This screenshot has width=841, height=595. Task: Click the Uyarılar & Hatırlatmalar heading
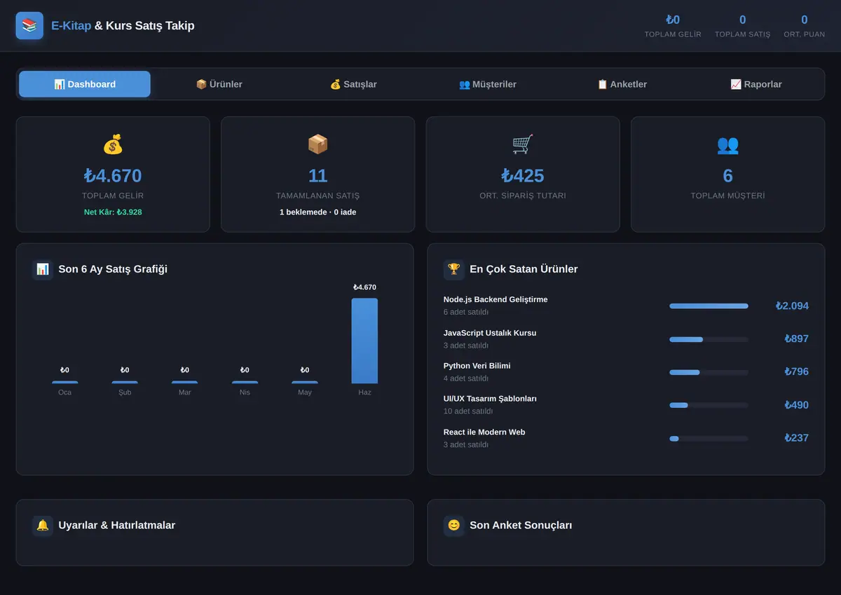117,526
